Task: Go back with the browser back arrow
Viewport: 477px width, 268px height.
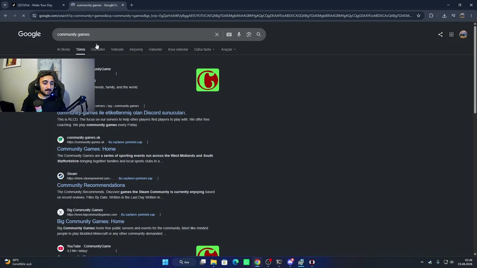Action: [x=6, y=16]
